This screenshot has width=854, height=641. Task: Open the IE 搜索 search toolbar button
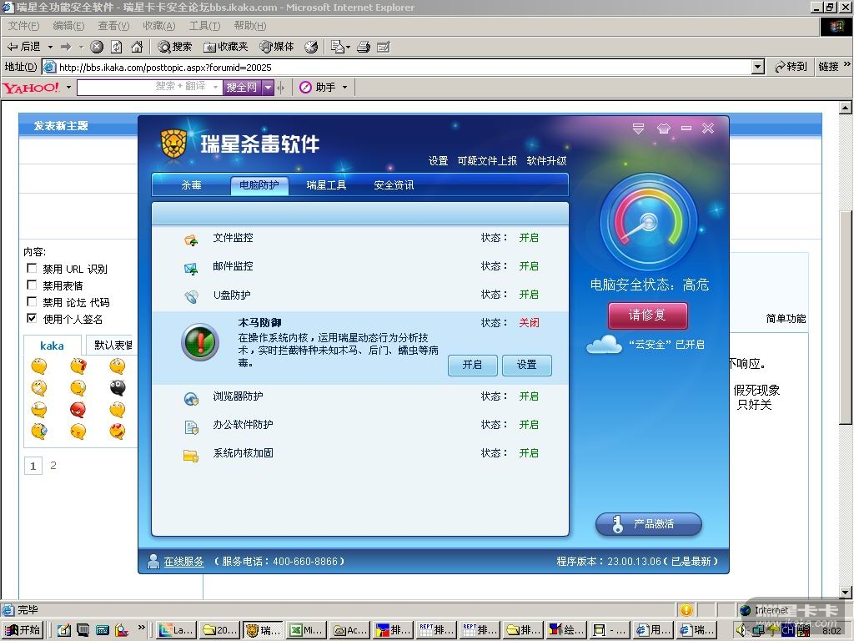tap(175, 47)
